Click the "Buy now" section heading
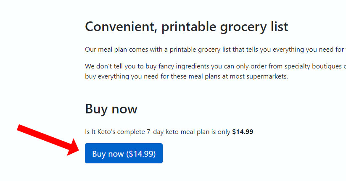 pos(111,109)
